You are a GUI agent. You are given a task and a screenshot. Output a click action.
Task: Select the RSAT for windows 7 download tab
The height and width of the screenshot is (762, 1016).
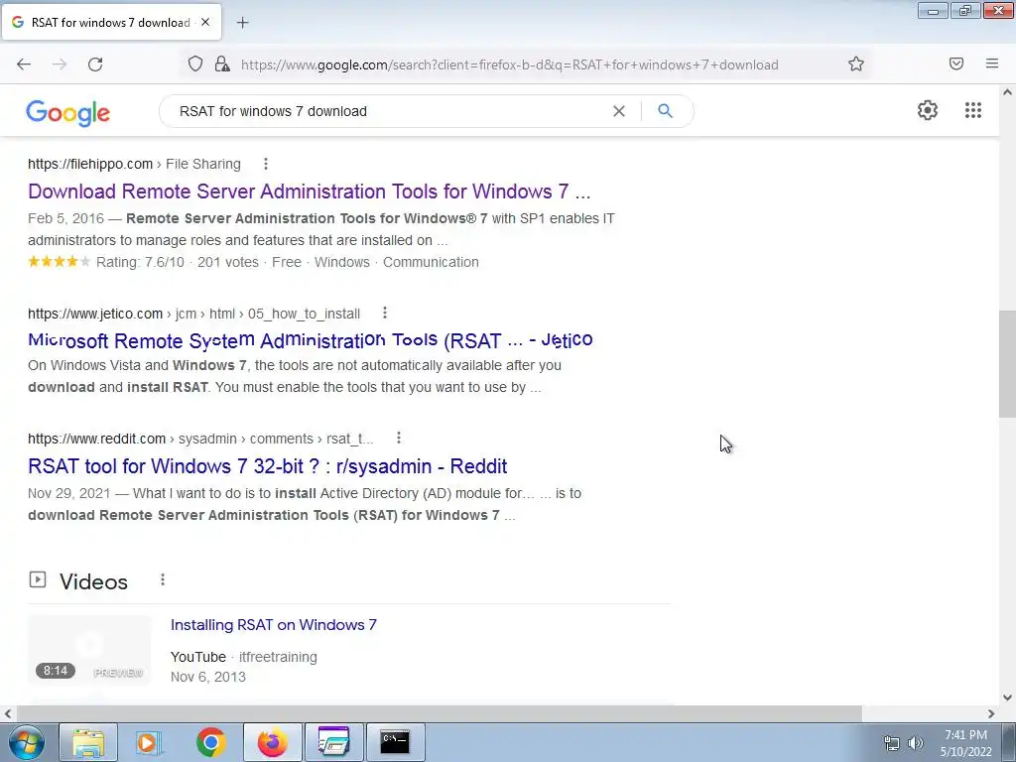click(111, 22)
